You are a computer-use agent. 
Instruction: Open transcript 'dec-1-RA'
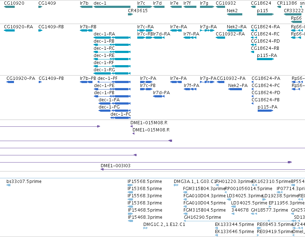coord(104,34)
